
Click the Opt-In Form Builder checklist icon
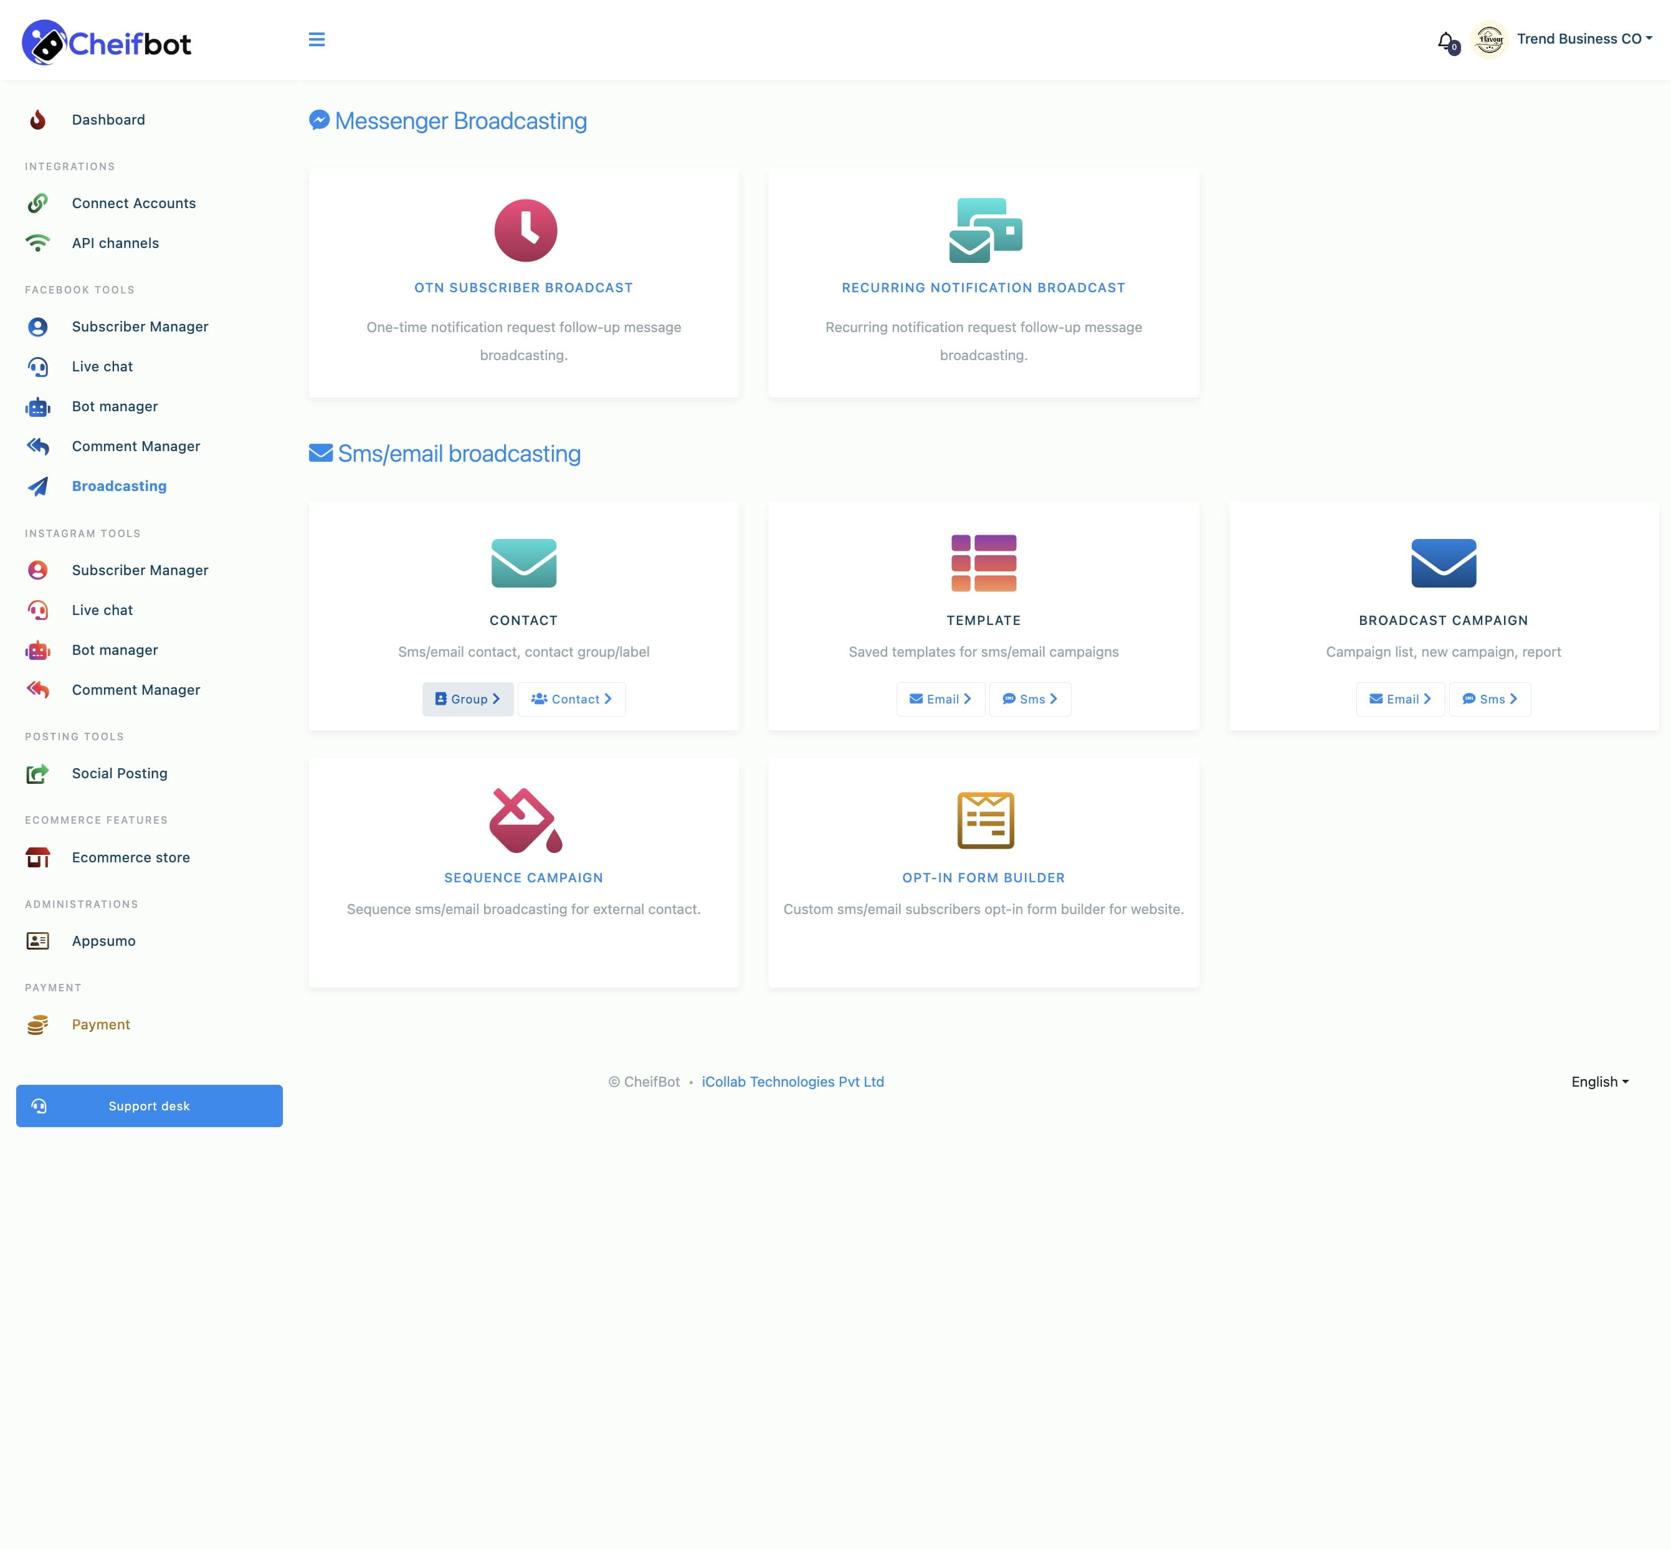(x=983, y=818)
